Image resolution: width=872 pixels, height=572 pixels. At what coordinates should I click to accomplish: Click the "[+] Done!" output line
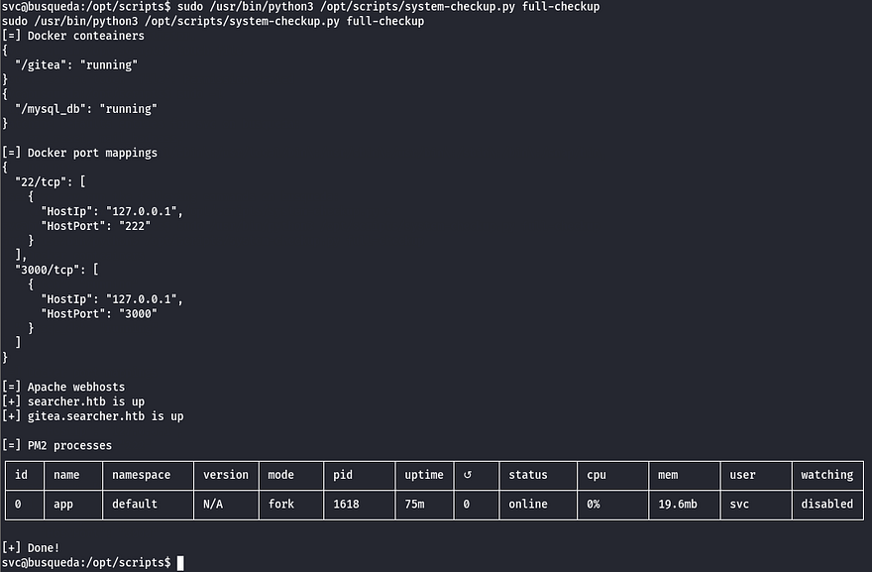[x=31, y=547]
